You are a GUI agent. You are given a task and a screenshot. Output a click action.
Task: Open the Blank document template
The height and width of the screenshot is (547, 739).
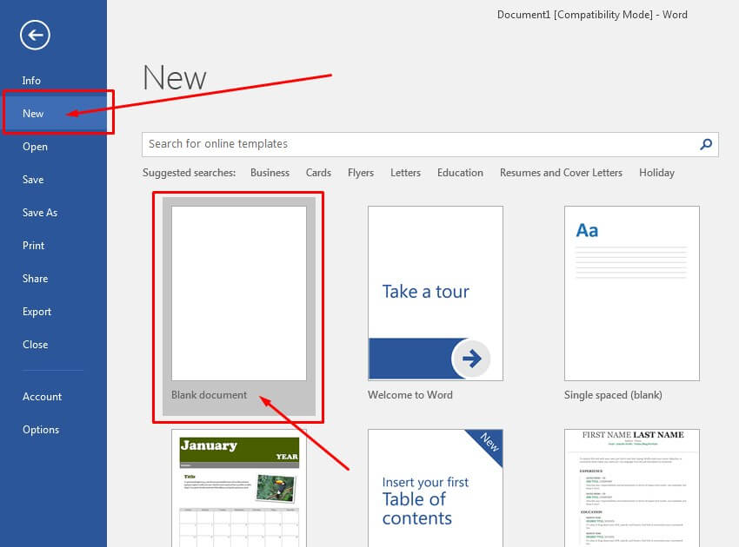tap(239, 293)
